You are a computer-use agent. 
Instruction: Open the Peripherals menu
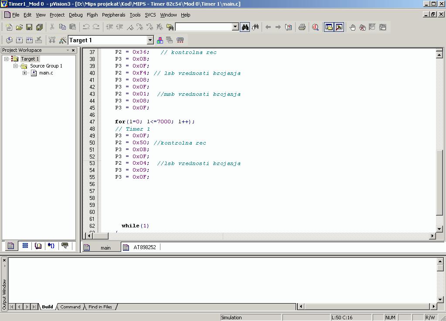(113, 15)
